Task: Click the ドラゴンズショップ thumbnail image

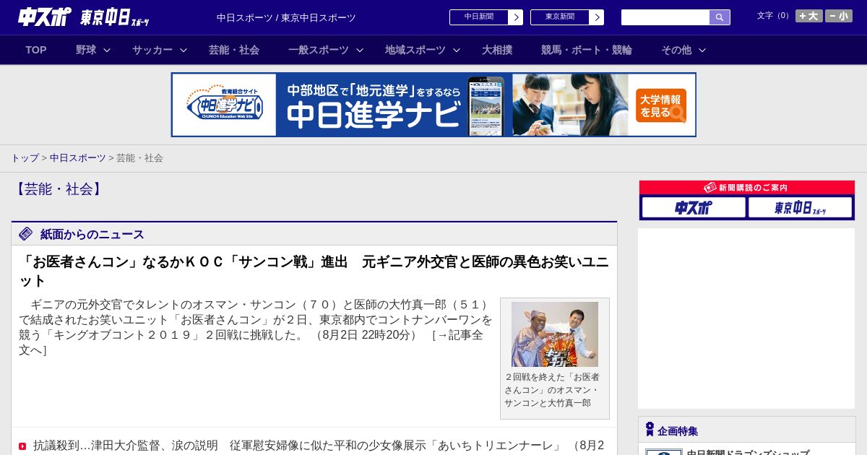Action: (x=664, y=452)
